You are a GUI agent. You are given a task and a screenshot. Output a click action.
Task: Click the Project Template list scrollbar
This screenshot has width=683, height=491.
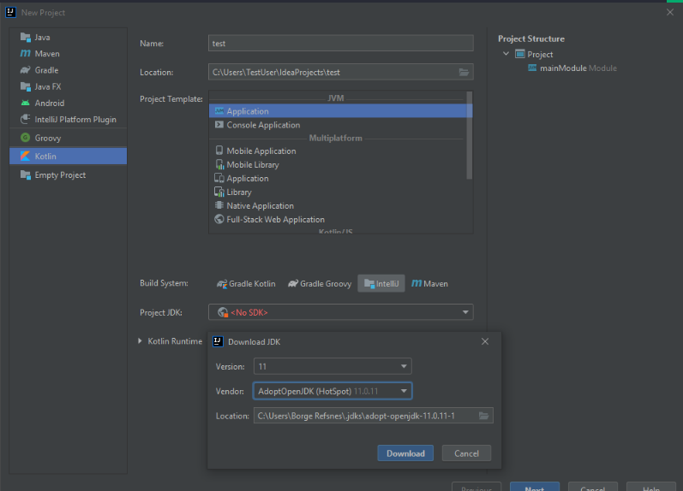pyautogui.click(x=469, y=135)
